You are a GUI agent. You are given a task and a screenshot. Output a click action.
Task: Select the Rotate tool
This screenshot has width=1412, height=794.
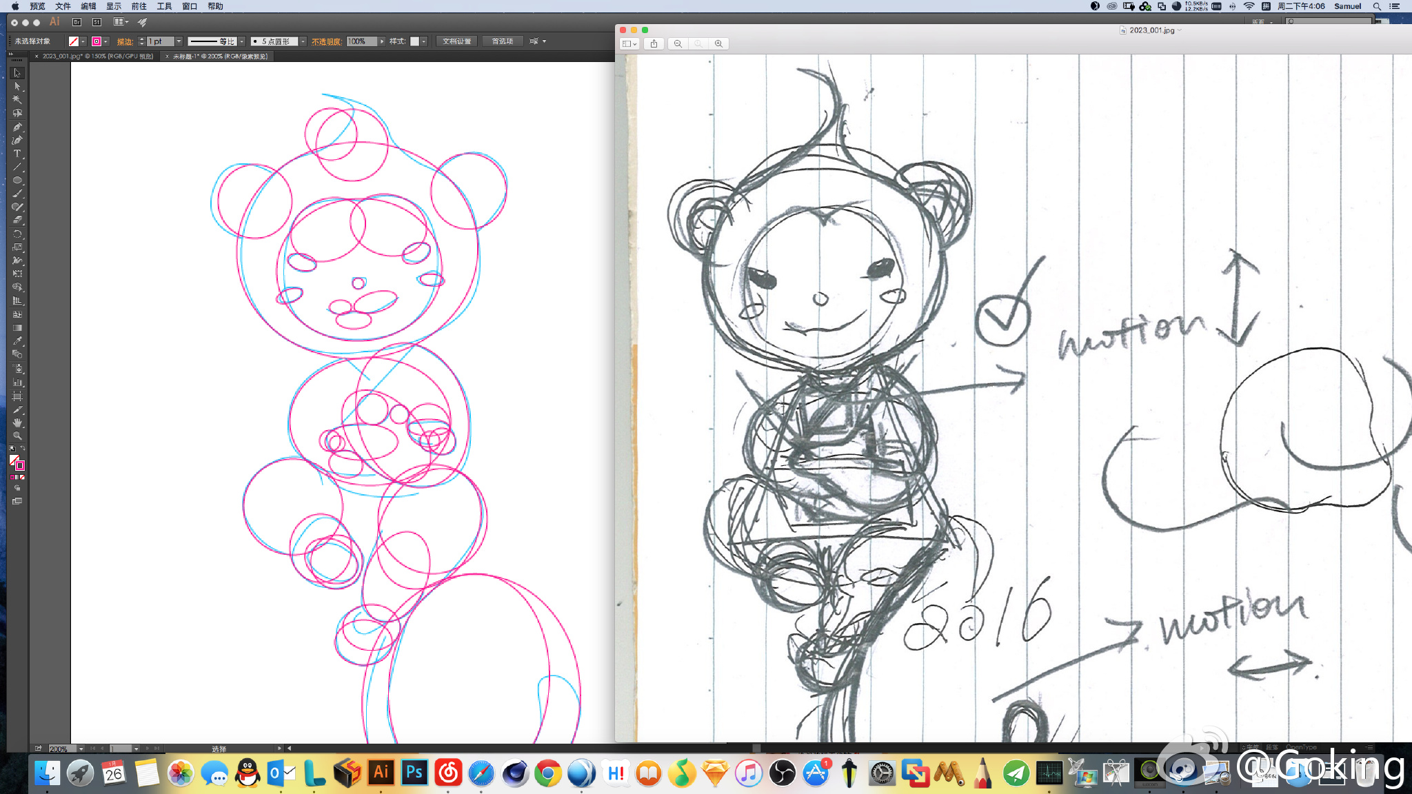pos(17,234)
